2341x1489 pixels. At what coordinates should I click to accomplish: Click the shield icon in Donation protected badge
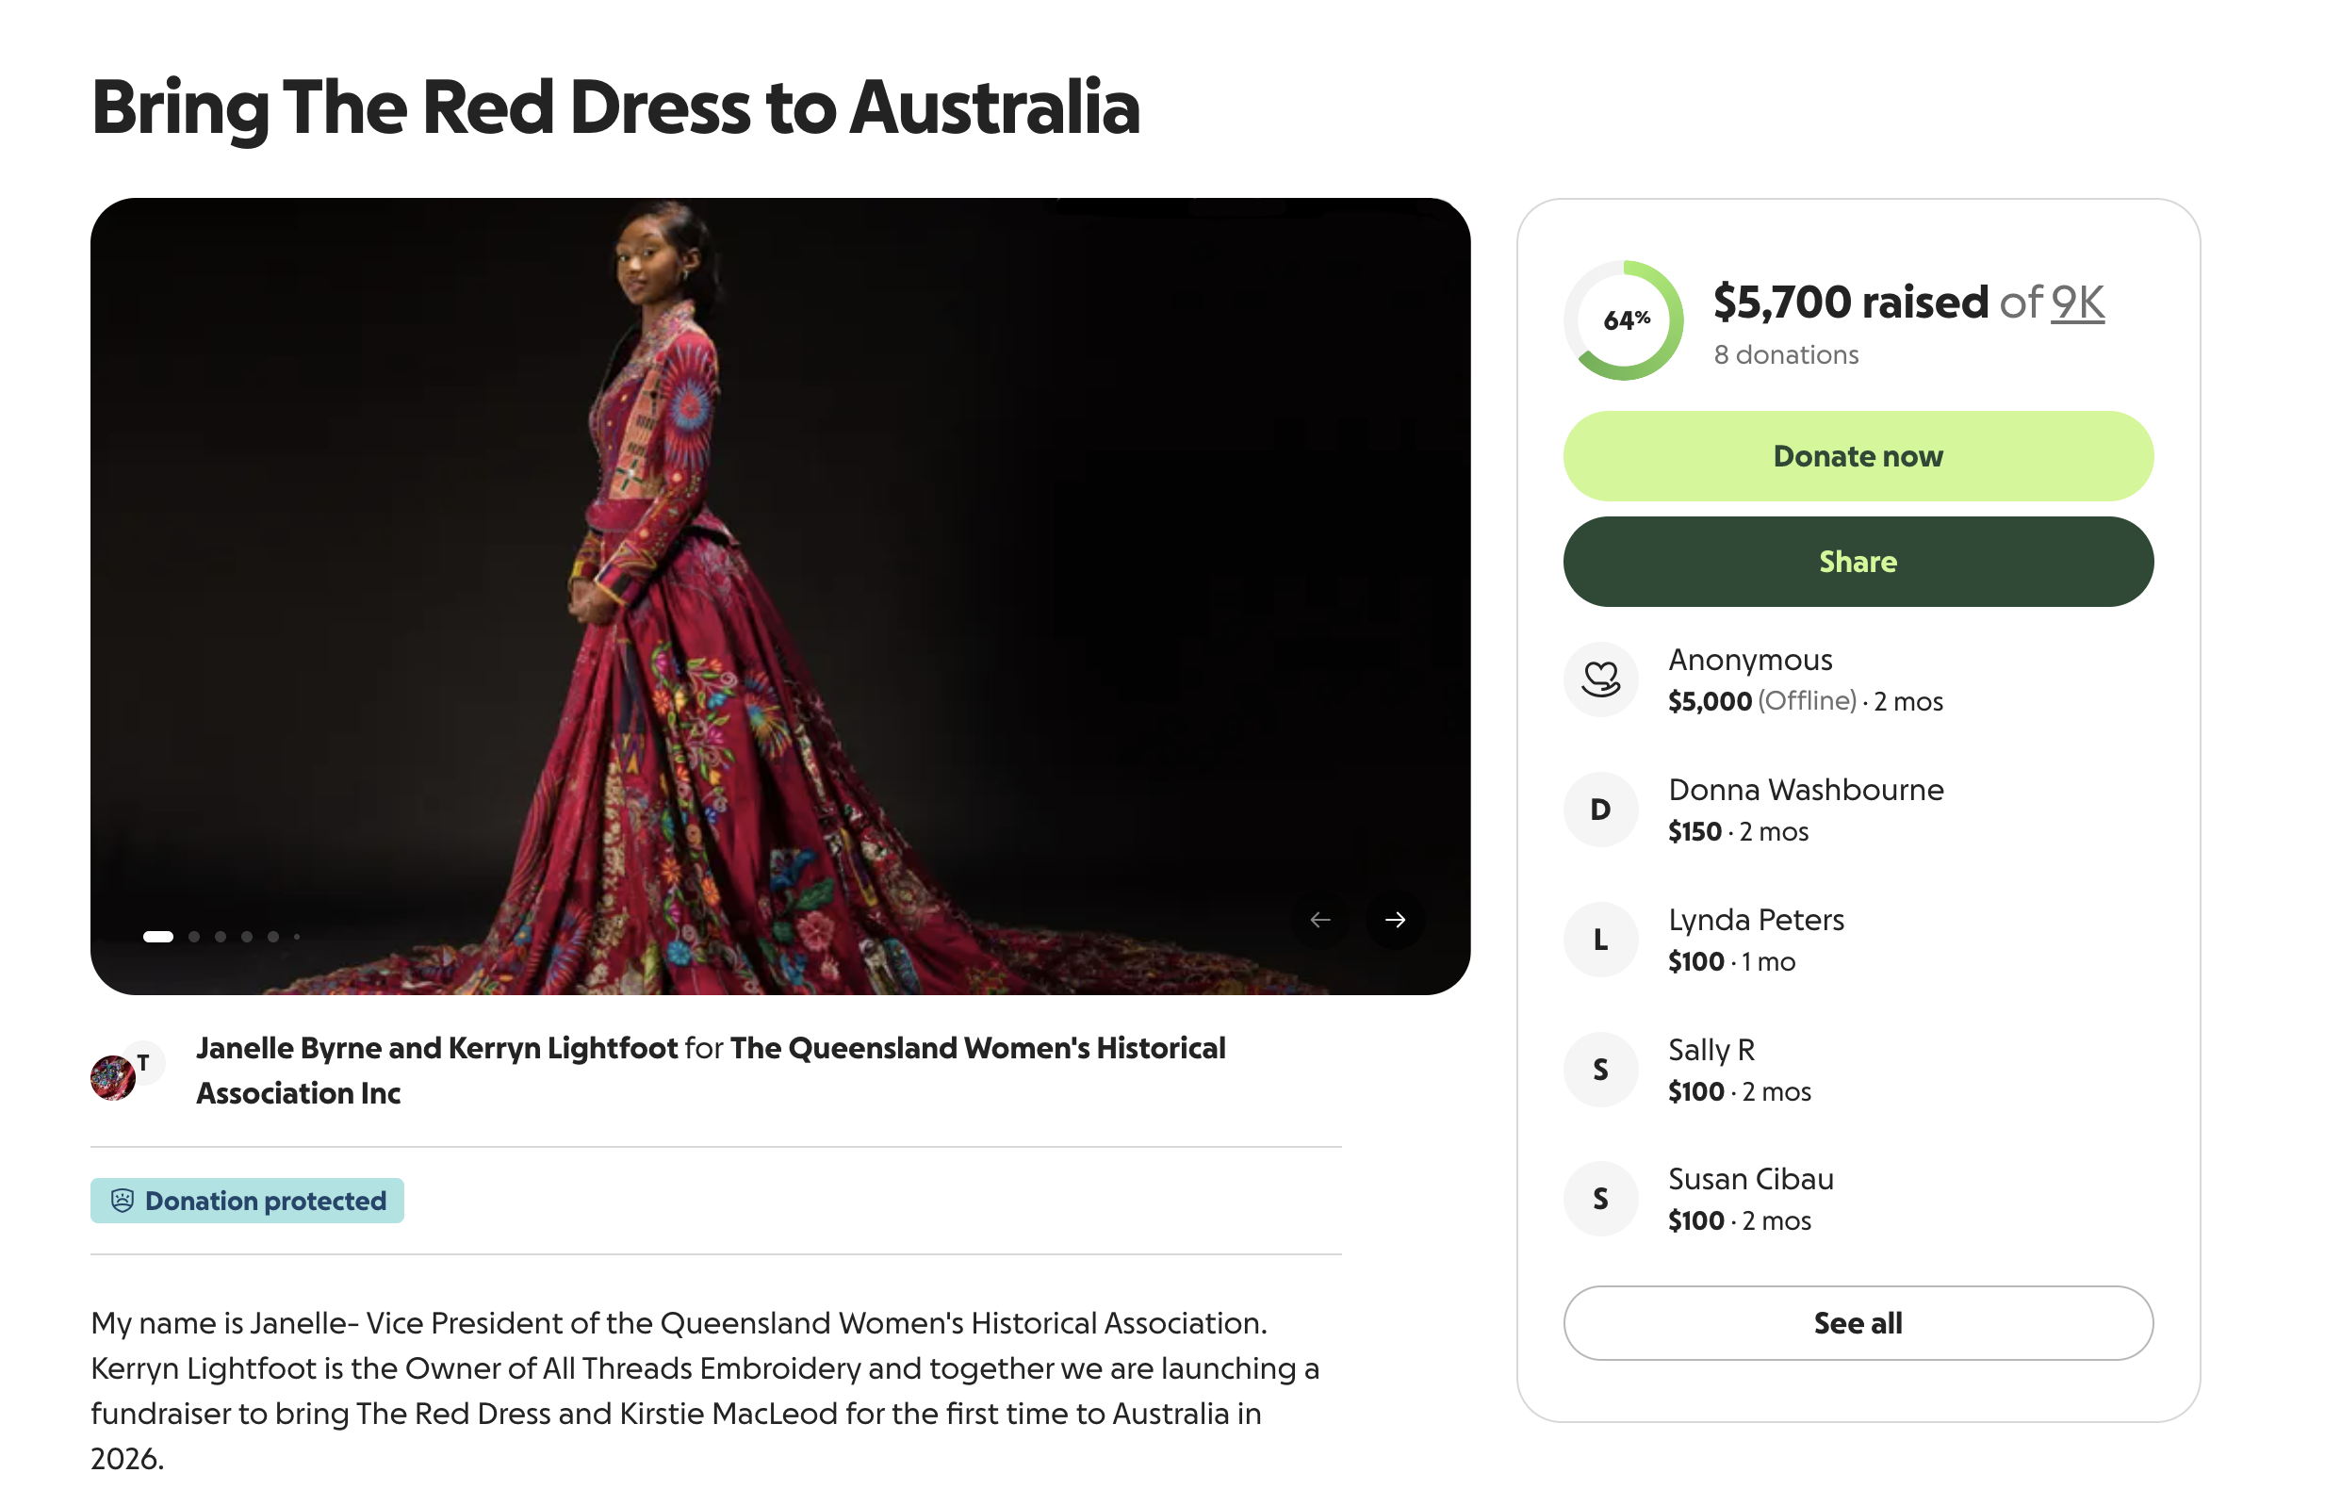coord(123,1201)
